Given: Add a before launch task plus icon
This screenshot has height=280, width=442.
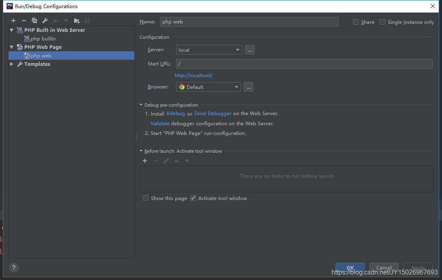Looking at the screenshot, I should coord(145,161).
